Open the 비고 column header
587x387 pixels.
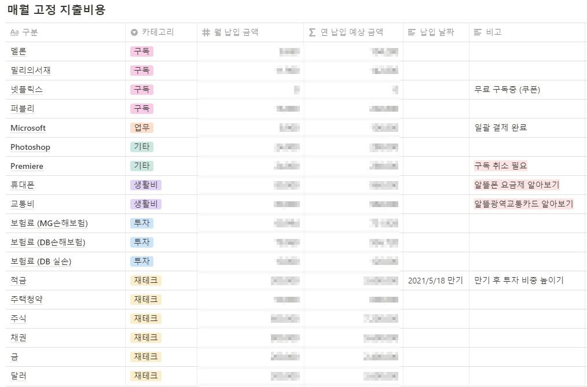click(527, 32)
